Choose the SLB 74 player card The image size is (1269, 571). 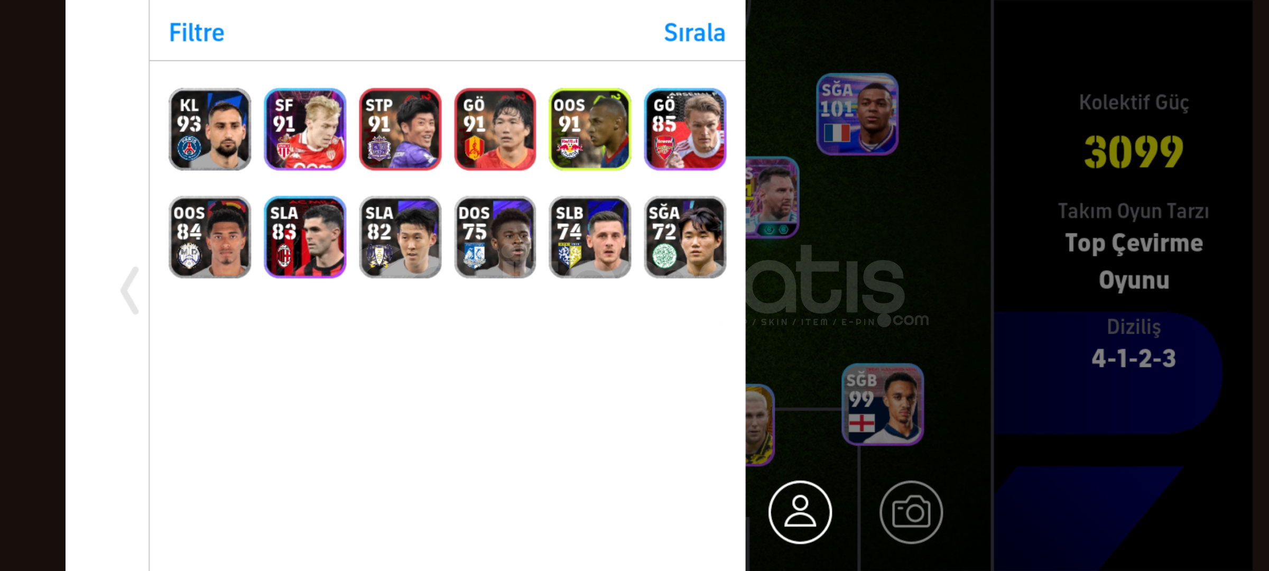[590, 237]
